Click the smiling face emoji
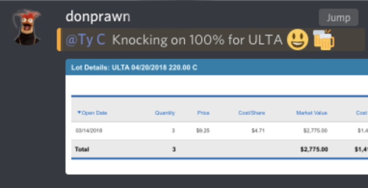Viewport: 368px width, 188px height. [298, 40]
